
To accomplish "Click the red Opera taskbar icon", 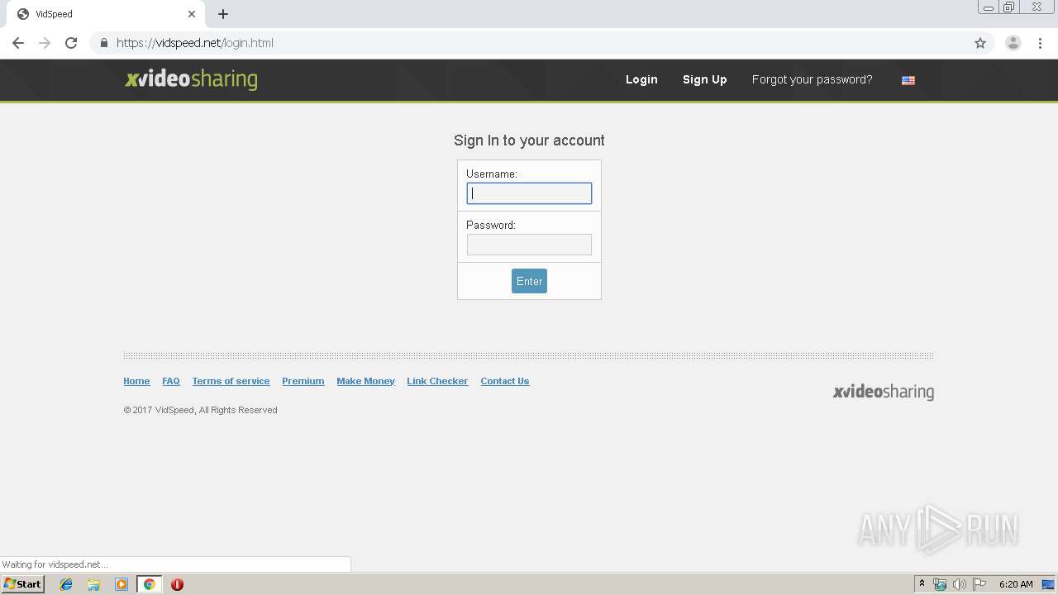I will point(177,584).
